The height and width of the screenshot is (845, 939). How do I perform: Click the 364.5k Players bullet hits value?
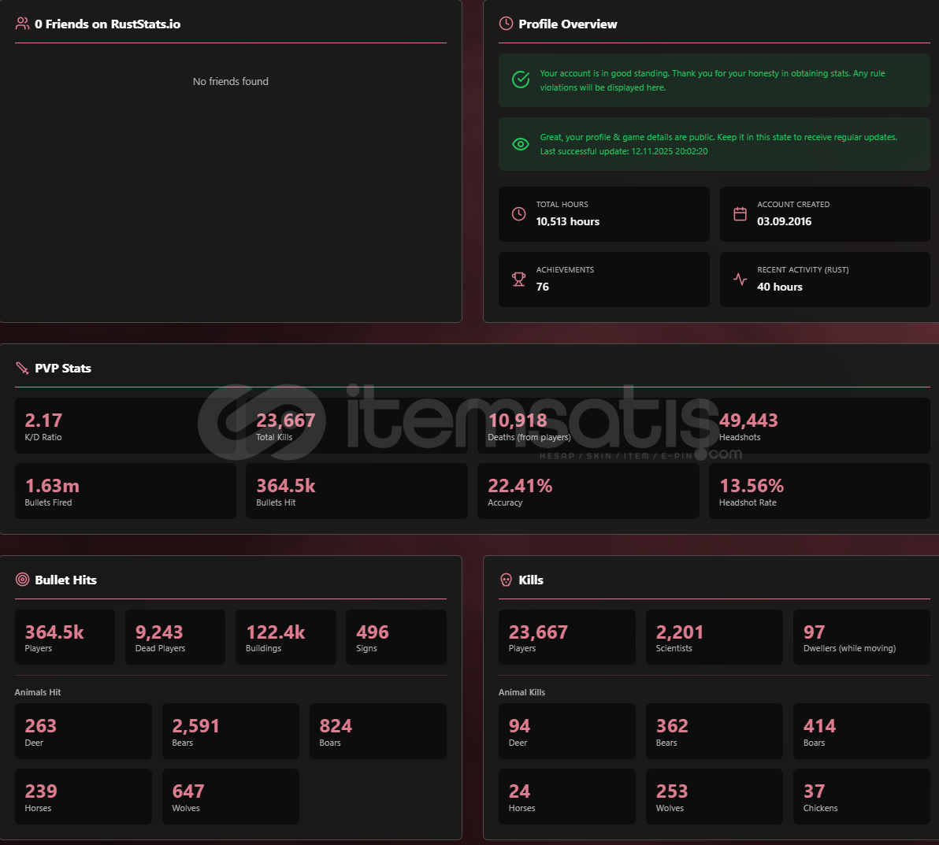(x=54, y=632)
